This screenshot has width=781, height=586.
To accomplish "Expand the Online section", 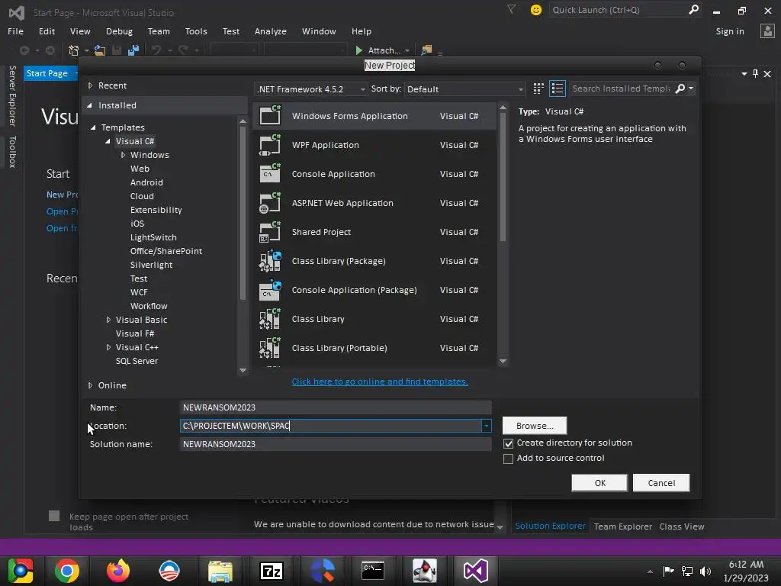I will tap(90, 385).
